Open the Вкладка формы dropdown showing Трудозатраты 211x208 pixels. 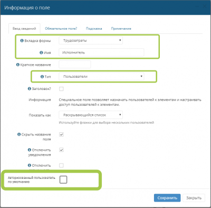pos(91,41)
